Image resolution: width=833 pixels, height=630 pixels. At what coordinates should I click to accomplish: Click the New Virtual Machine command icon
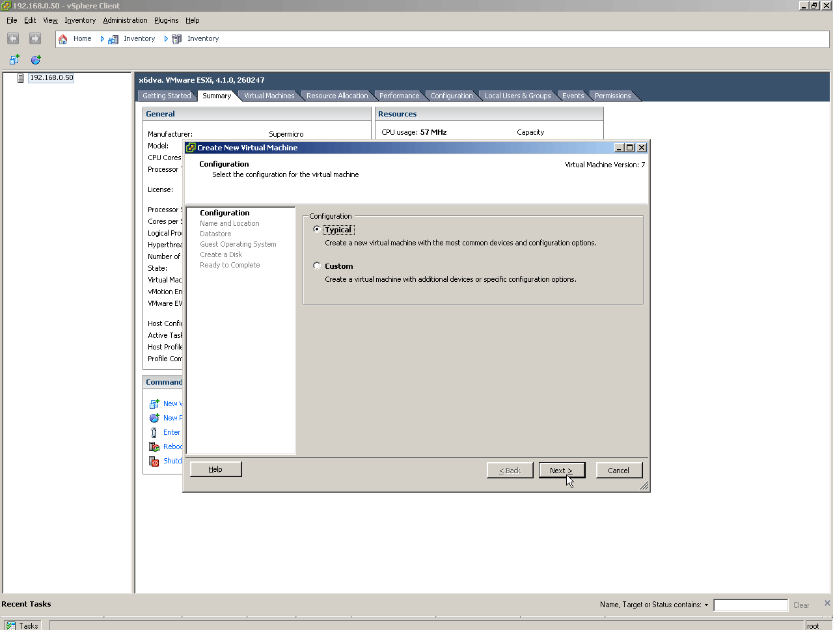pyautogui.click(x=154, y=404)
